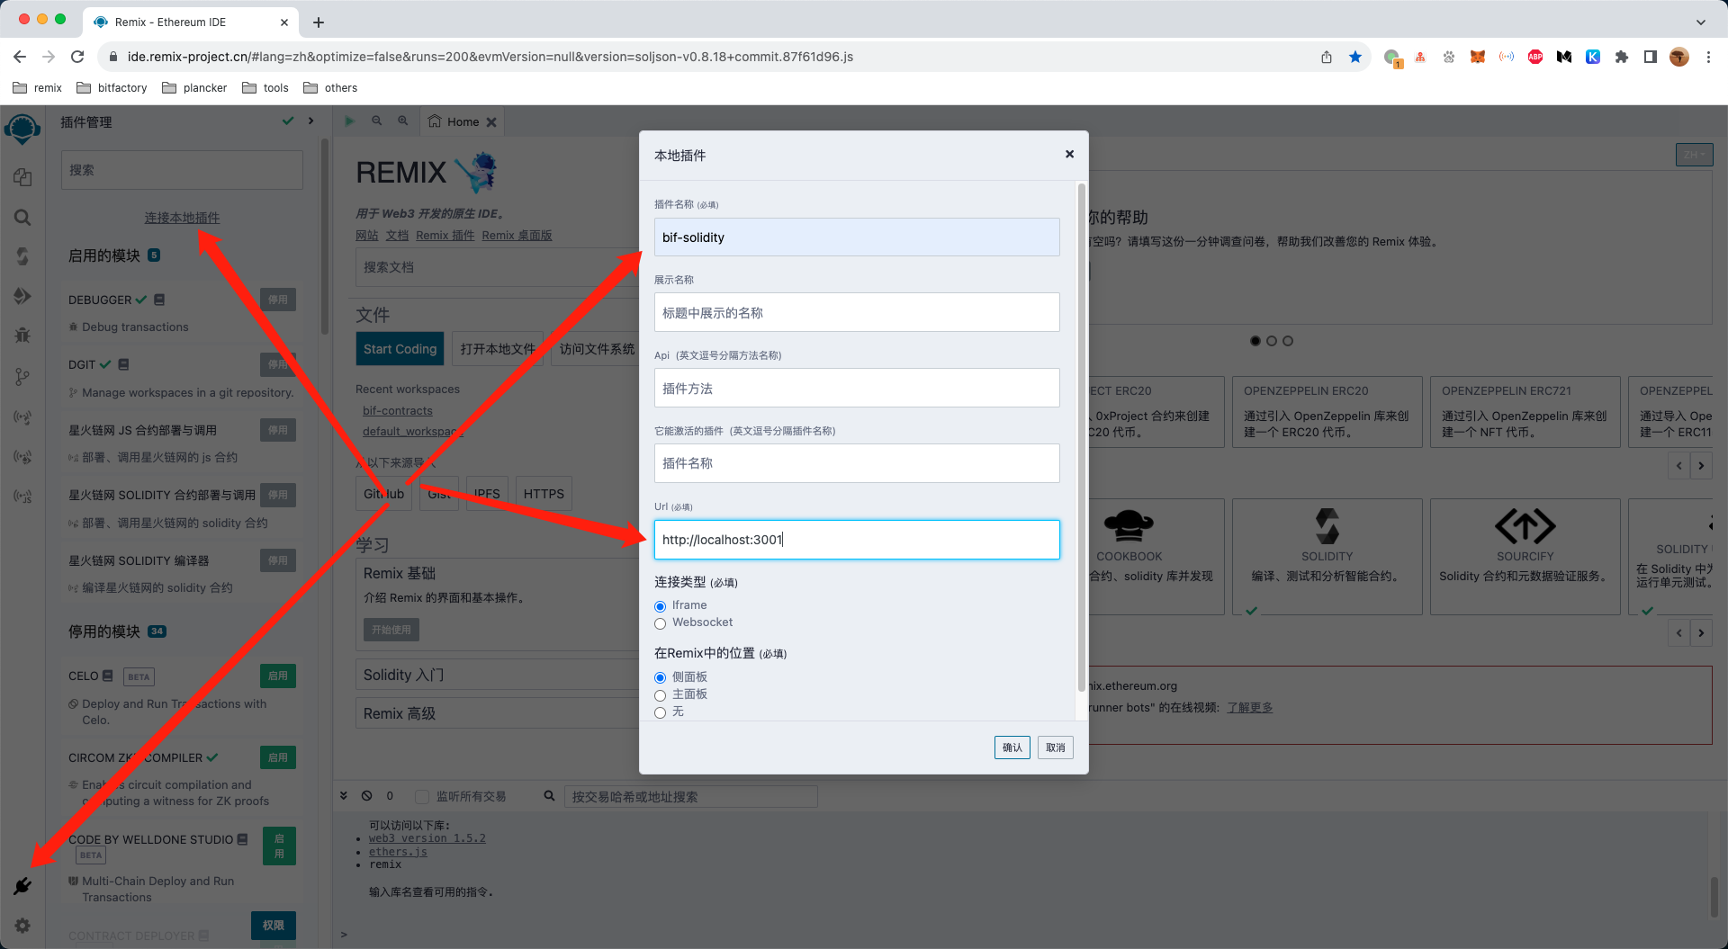Screen dimensions: 1728x949
Task: Select the third carousel dot indicator
Action: pyautogui.click(x=1288, y=341)
